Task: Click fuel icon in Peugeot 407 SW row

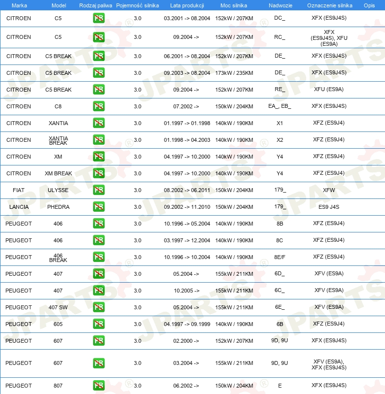Action: 98,307
